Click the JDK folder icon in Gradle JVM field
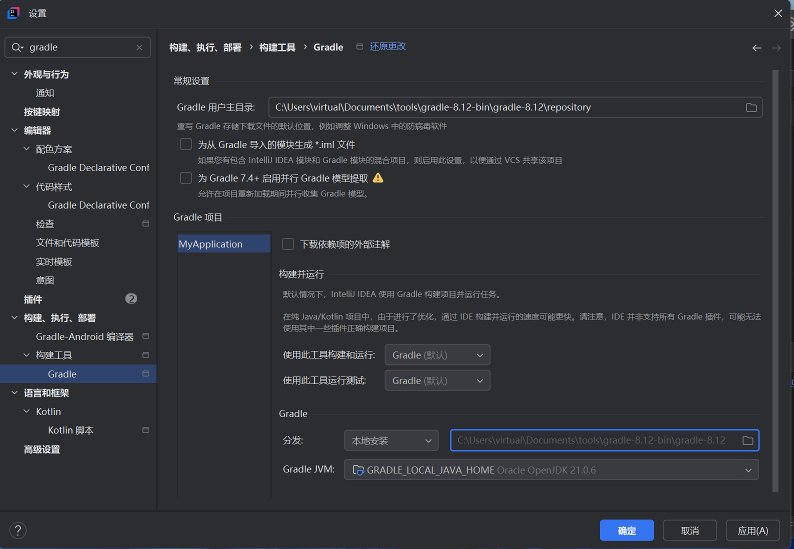This screenshot has height=549, width=794. (x=358, y=470)
